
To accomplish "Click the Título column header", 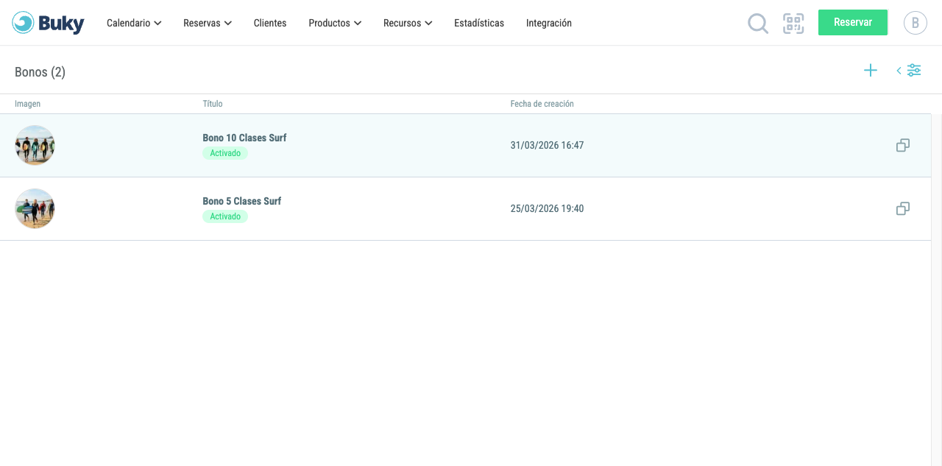I will tap(213, 104).
